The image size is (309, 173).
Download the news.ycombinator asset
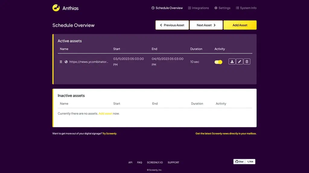coord(232,62)
